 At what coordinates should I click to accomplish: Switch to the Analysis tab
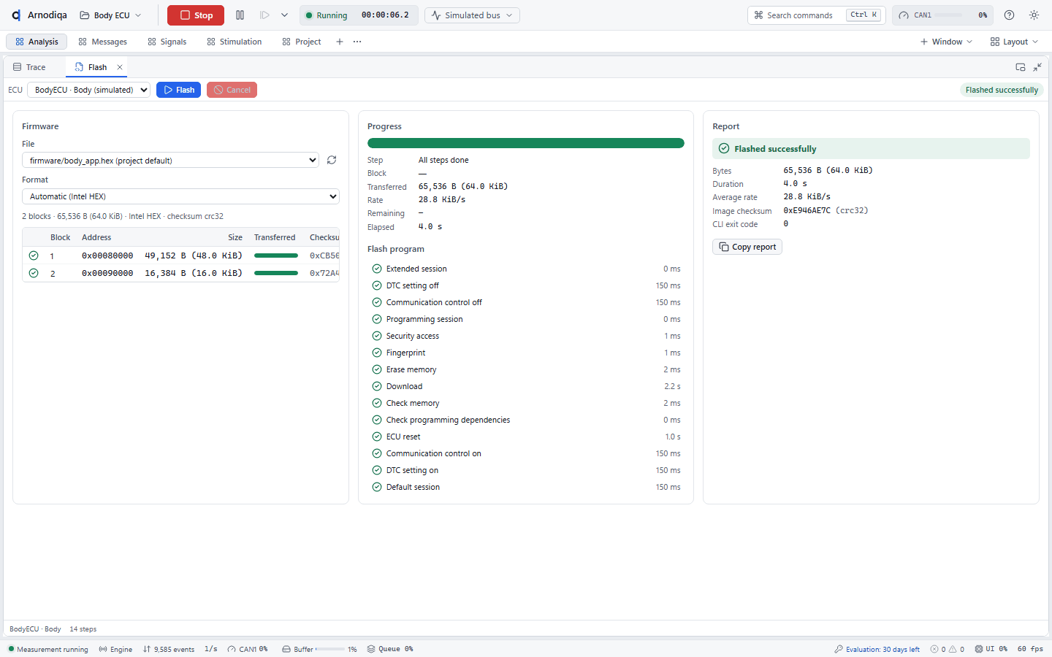[37, 42]
